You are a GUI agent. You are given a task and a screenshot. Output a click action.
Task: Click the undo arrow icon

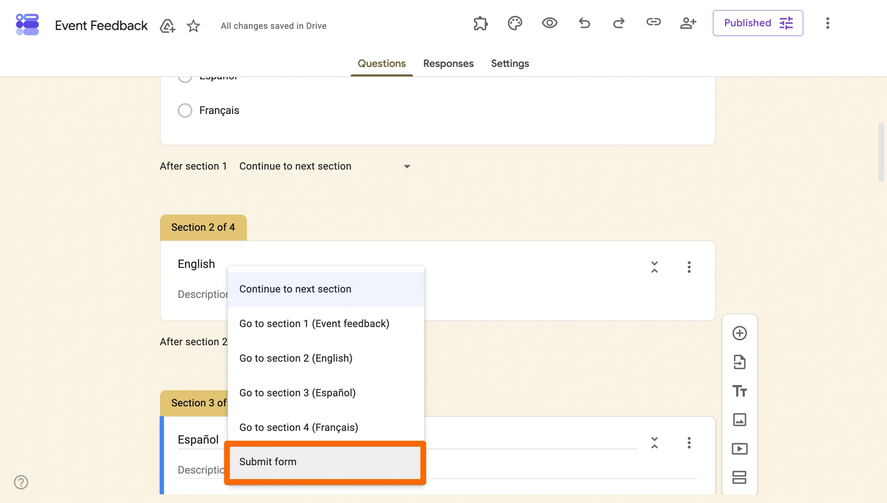pos(584,23)
